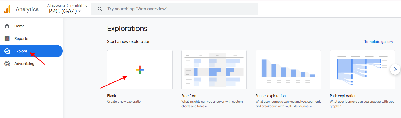Open the Free form template thumbnail
The height and width of the screenshot is (118, 401).
click(214, 70)
